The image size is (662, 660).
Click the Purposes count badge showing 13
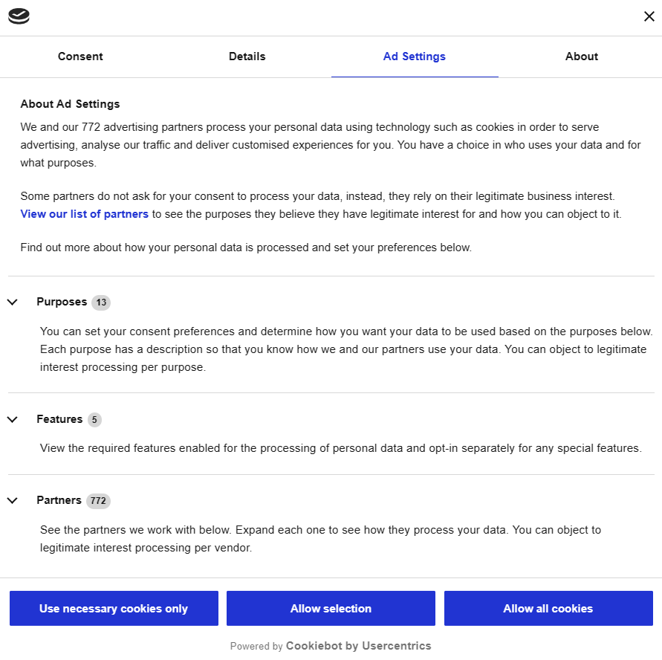100,302
